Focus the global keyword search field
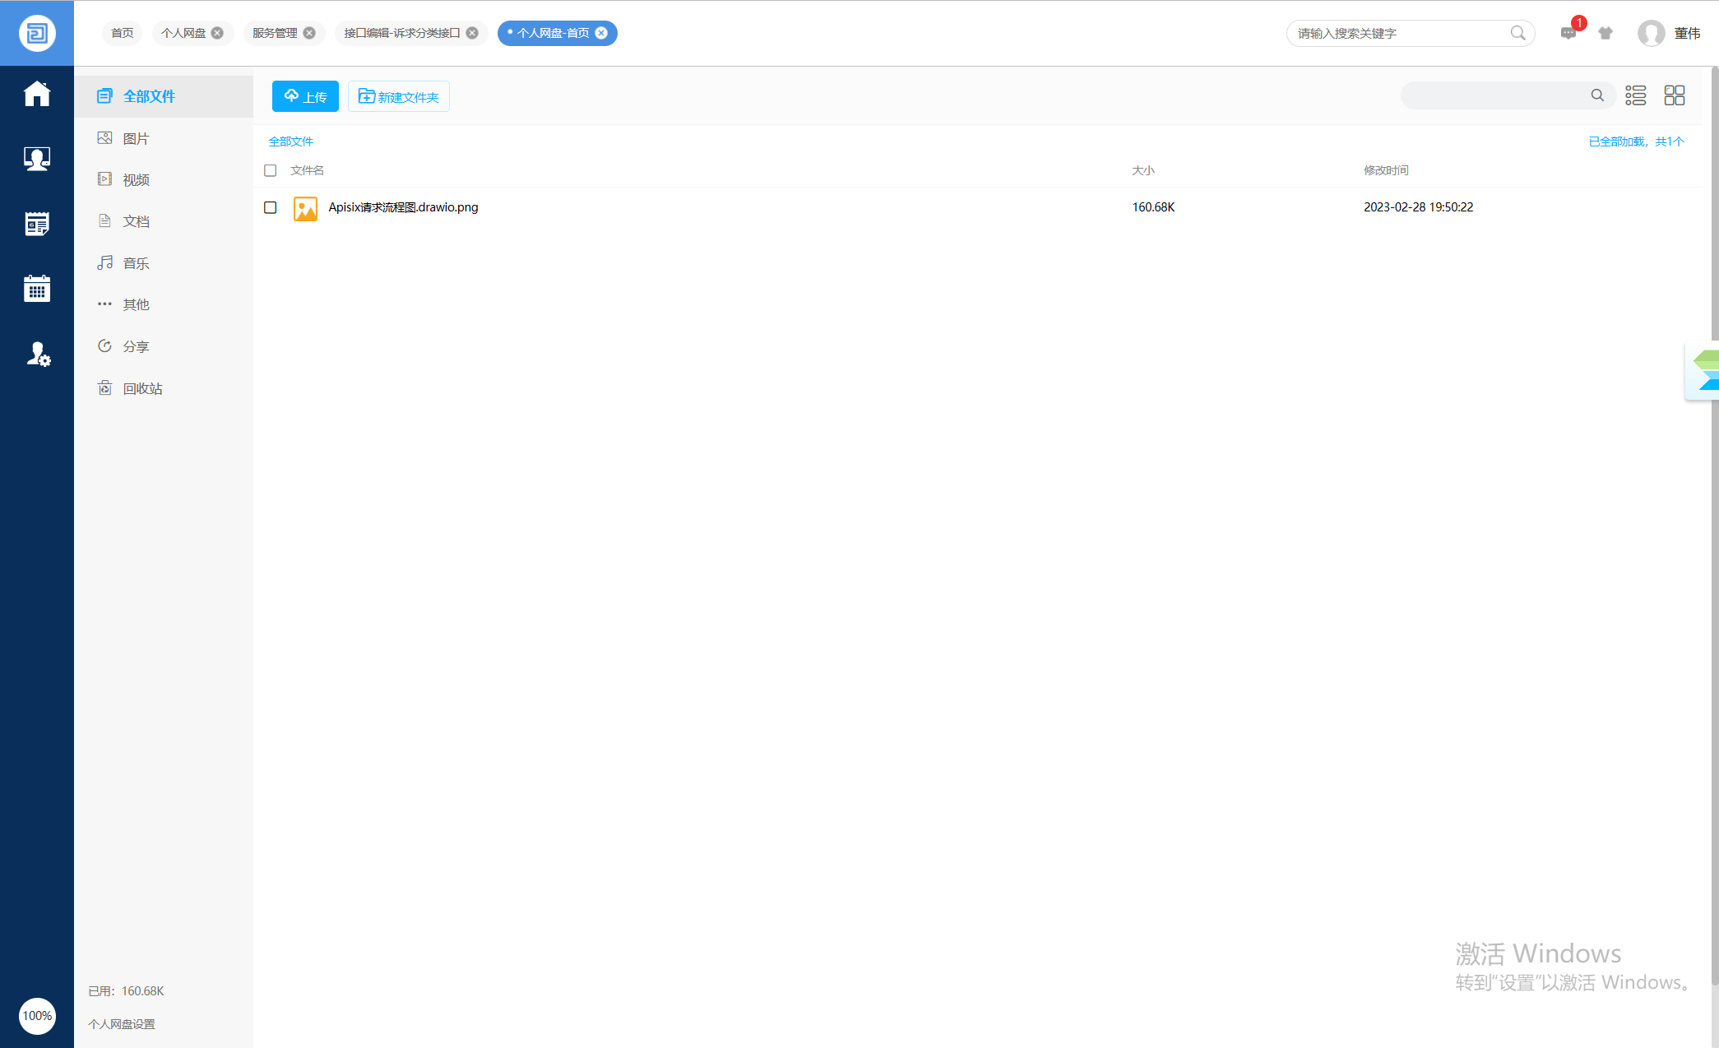The width and height of the screenshot is (1719, 1048). [1398, 33]
